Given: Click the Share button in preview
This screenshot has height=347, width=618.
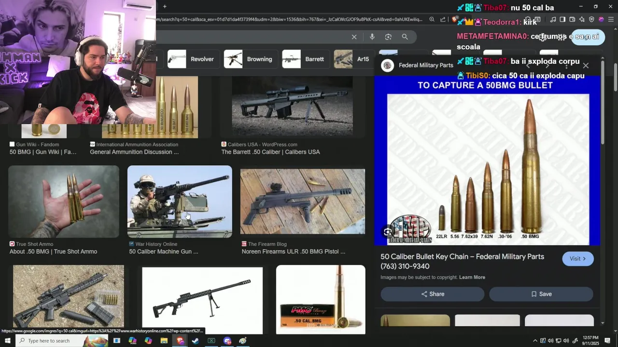Looking at the screenshot, I should click(432, 294).
